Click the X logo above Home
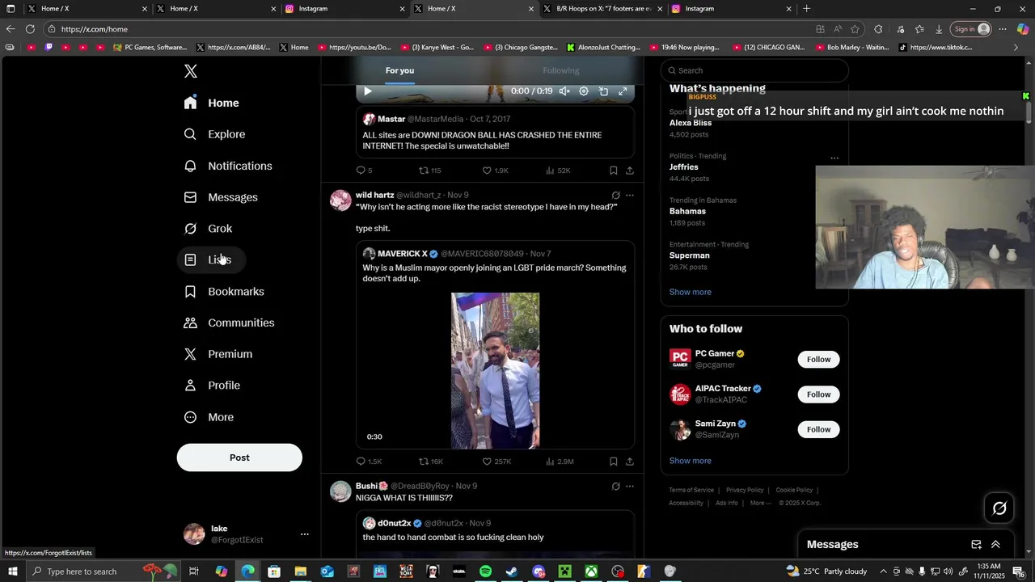This screenshot has height=582, width=1035. click(x=190, y=71)
